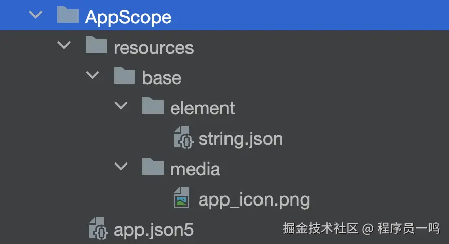Click the media folder icon
The image size is (449, 244).
point(153,168)
